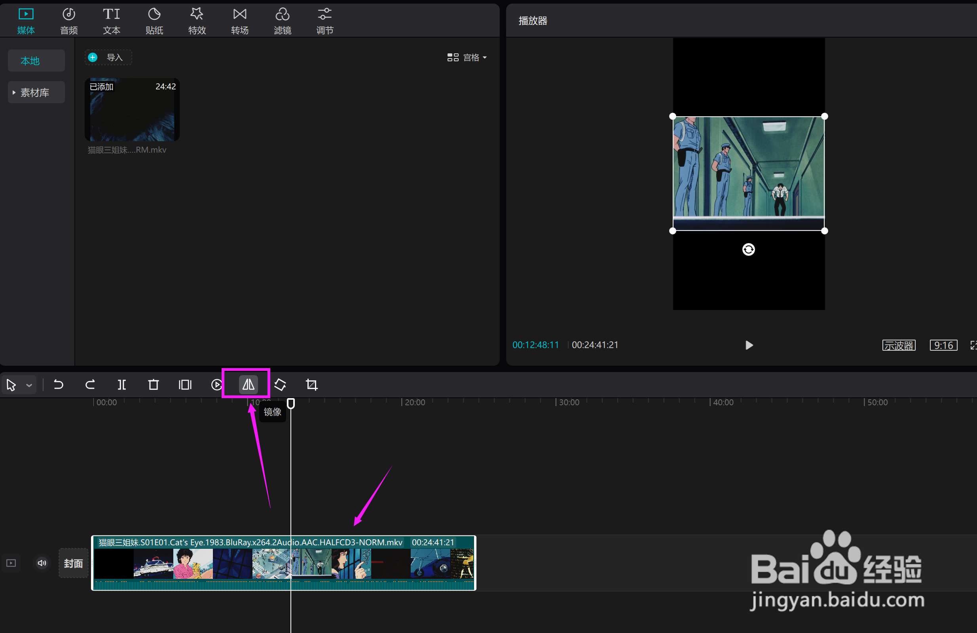Click the 导入 import button
Image resolution: width=977 pixels, height=633 pixels.
point(108,57)
